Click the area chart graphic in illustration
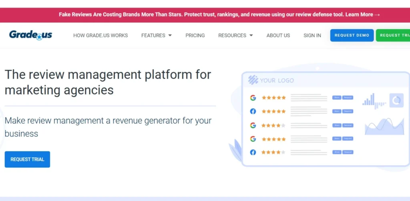The image size is (410, 201). pyautogui.click(x=384, y=126)
